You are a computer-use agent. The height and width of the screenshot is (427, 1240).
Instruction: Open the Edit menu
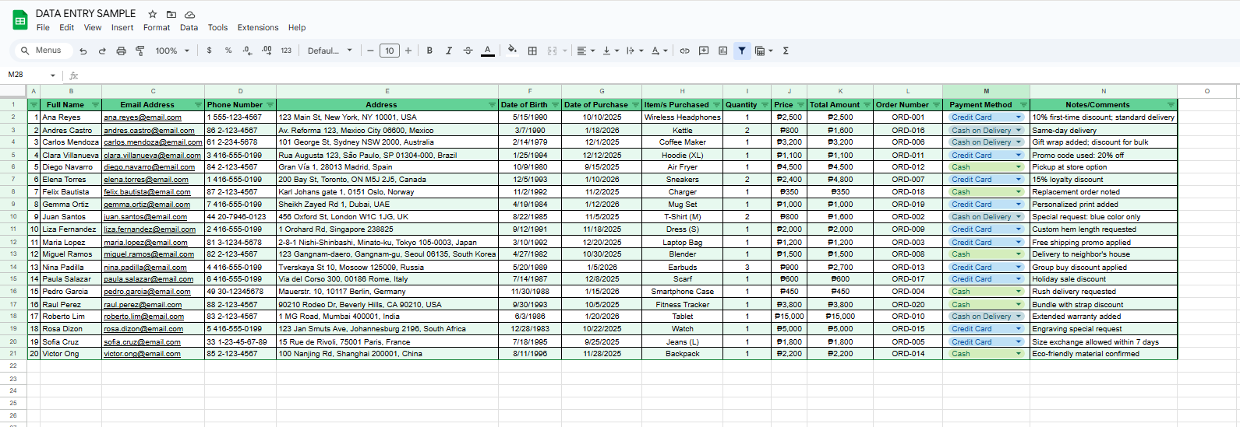(x=67, y=27)
